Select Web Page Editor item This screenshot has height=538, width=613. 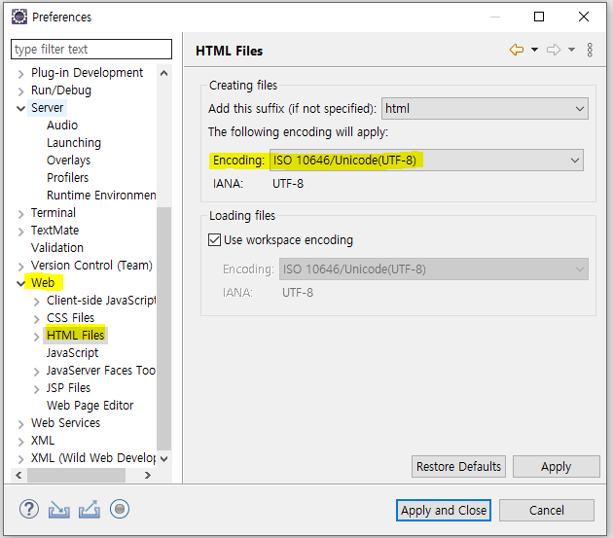point(90,405)
